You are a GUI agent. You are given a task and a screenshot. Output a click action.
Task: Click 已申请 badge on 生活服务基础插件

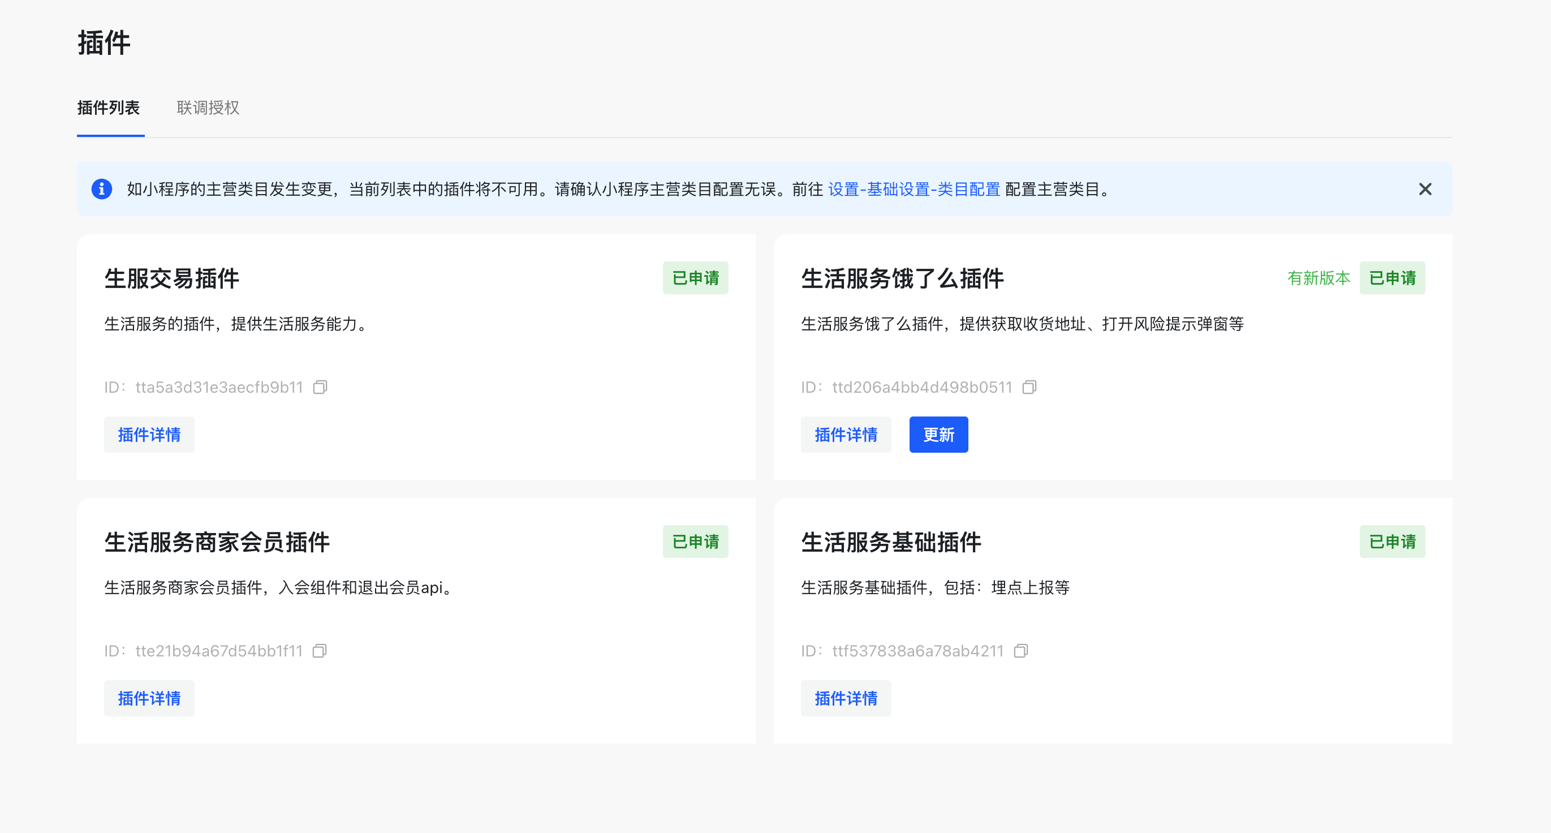click(1392, 542)
